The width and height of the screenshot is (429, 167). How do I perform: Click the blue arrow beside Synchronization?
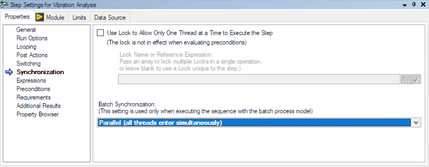9,72
